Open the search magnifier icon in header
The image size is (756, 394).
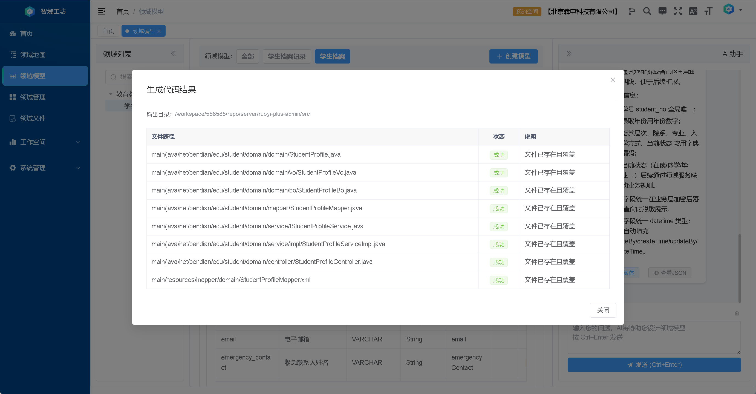click(x=647, y=11)
